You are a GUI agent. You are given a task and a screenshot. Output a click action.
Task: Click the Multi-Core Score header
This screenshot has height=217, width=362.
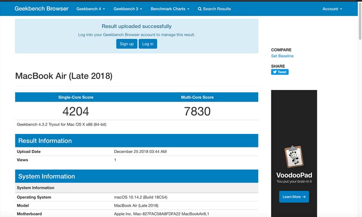point(197,97)
